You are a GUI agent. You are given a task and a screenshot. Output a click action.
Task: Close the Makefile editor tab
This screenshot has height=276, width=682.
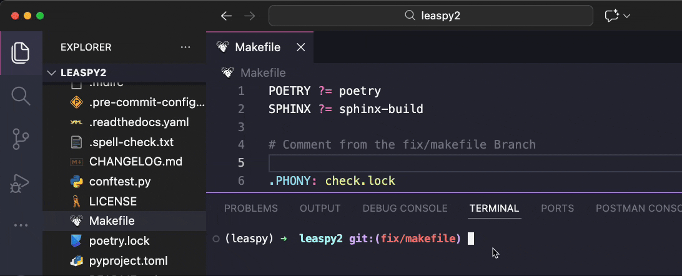coord(301,47)
